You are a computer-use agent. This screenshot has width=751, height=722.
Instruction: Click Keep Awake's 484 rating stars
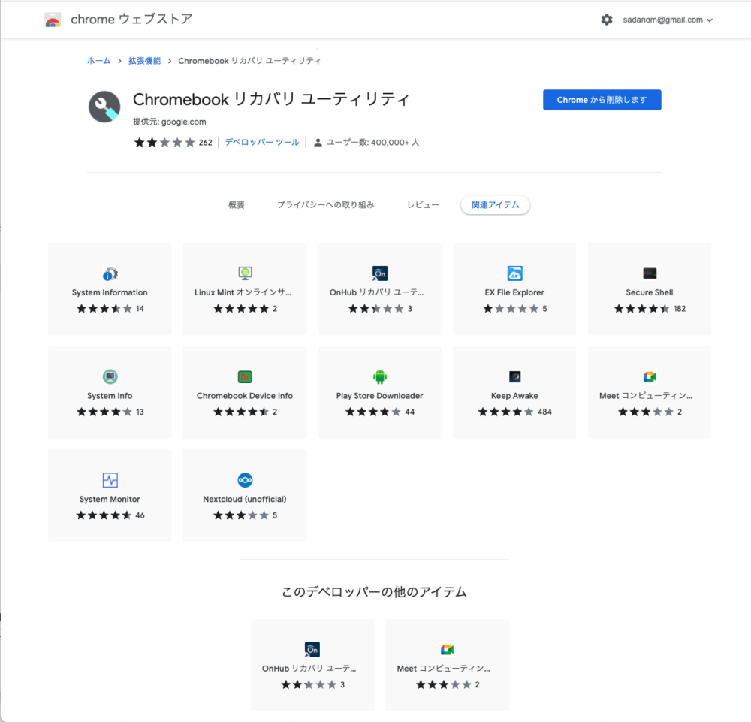click(x=505, y=412)
